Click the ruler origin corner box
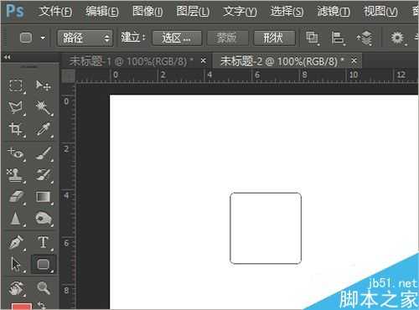Image resolution: width=419 pixels, height=310 pixels. (x=68, y=75)
